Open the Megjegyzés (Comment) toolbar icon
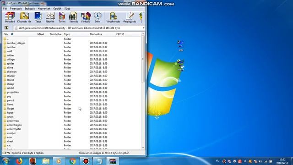This screenshot has height=165, width=293. (x=129, y=17)
